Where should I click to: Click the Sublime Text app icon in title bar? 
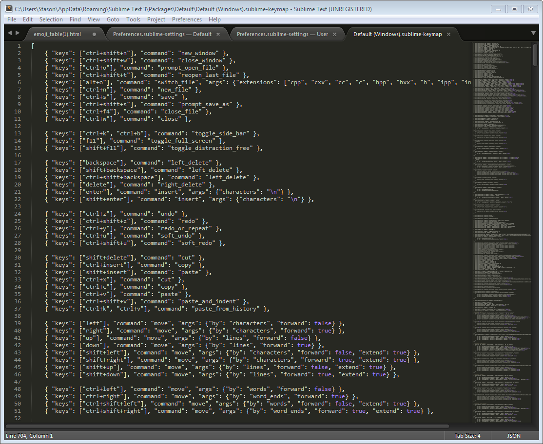click(8, 9)
